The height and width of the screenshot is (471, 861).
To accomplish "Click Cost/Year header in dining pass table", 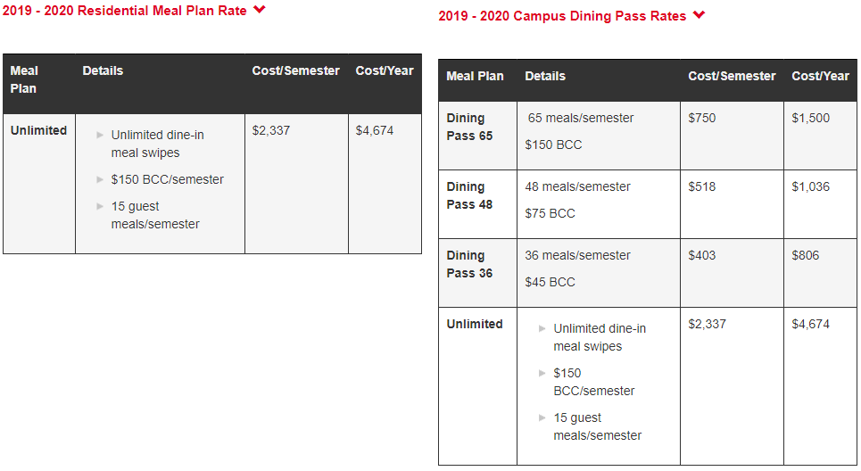I will pos(820,76).
